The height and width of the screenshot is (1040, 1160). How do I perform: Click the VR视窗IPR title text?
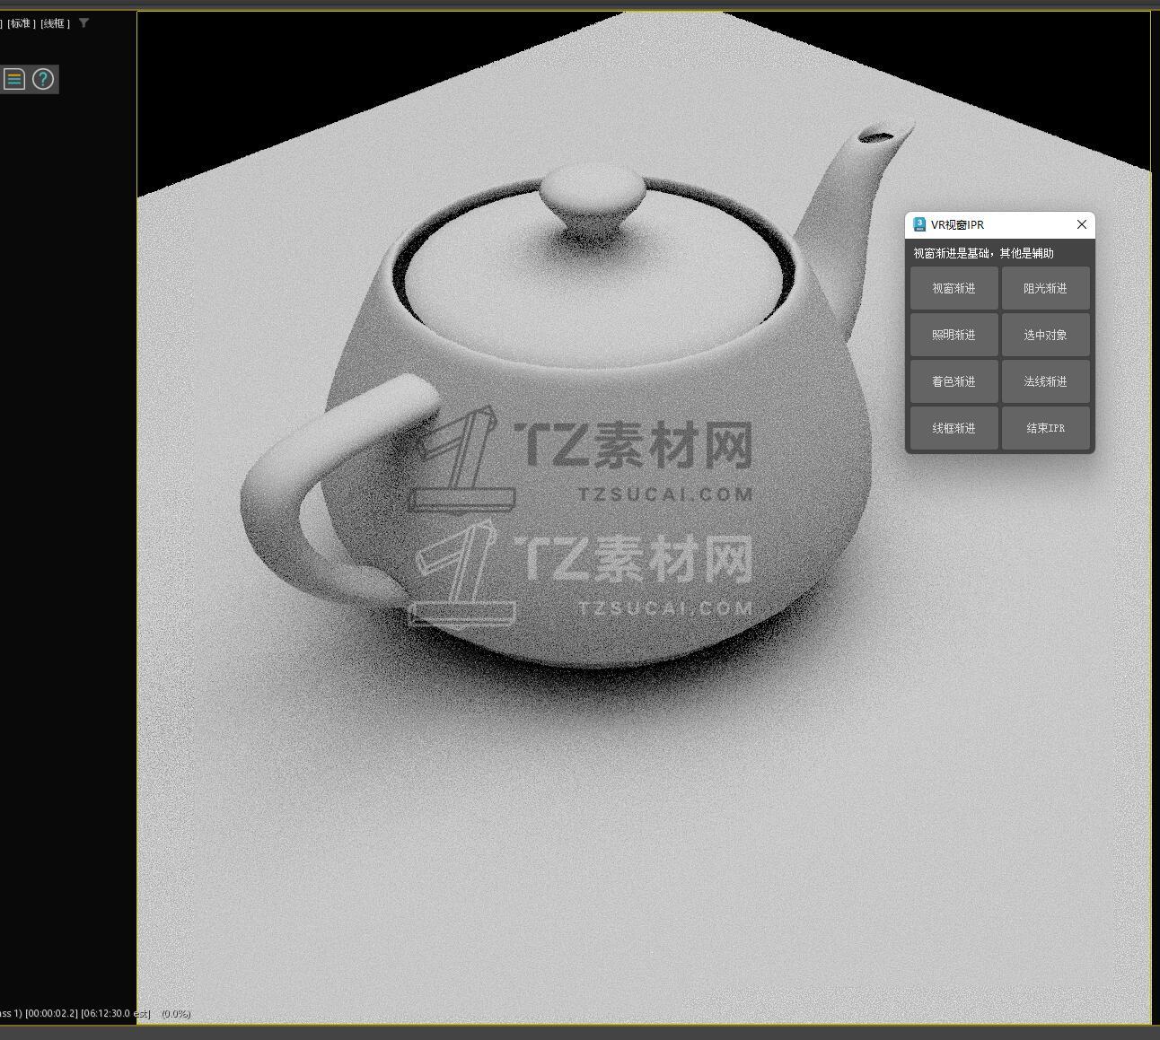[x=957, y=224]
